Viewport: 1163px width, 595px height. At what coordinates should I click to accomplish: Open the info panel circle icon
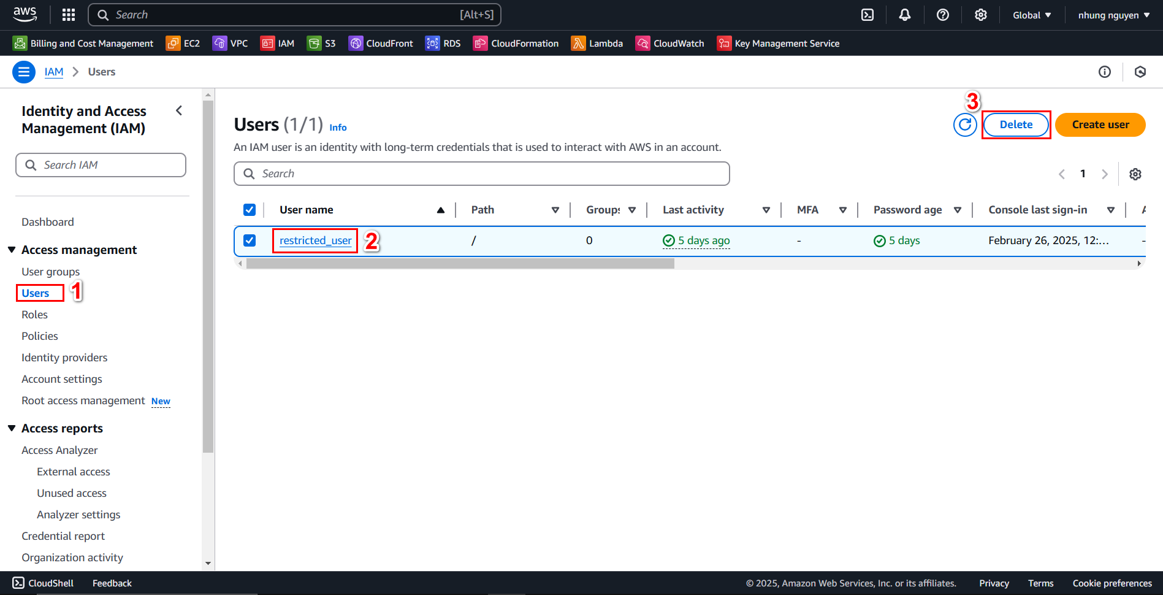pos(1105,72)
